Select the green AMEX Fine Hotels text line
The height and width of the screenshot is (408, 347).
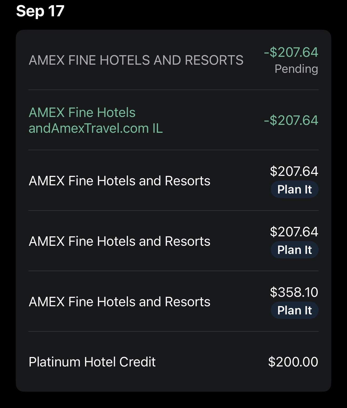pos(82,113)
